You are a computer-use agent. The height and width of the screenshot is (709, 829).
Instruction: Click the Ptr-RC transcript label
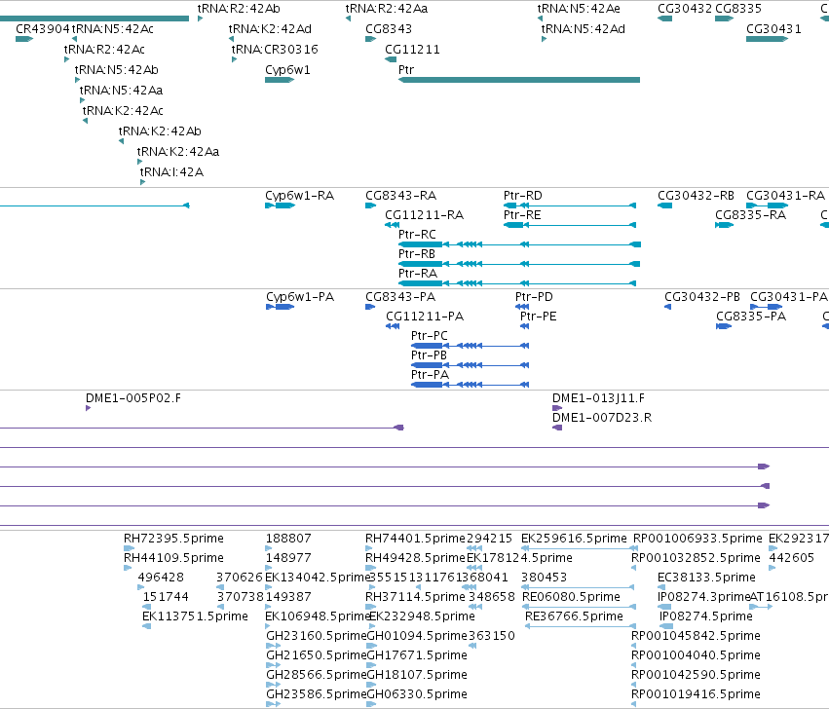417,234
